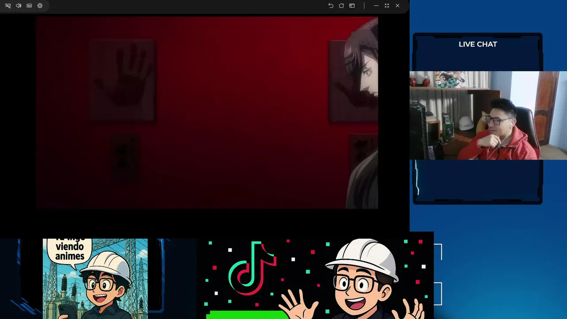
Task: Click the crossed-out screen icon in title bar
Action: click(x=8, y=6)
